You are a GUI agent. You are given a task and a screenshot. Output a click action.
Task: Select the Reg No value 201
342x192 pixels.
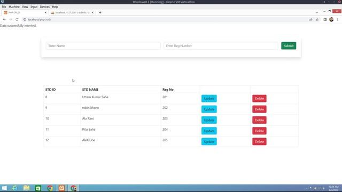[165, 97]
